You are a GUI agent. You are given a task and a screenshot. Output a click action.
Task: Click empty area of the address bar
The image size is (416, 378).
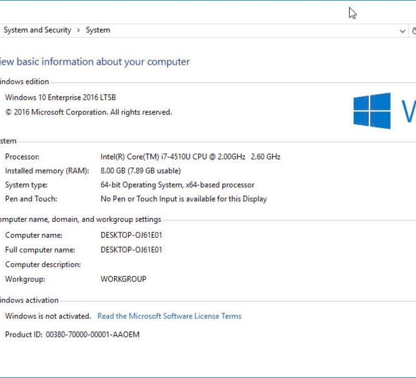pos(252,31)
